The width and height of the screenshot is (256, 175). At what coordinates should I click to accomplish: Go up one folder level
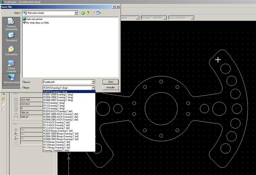[88, 13]
